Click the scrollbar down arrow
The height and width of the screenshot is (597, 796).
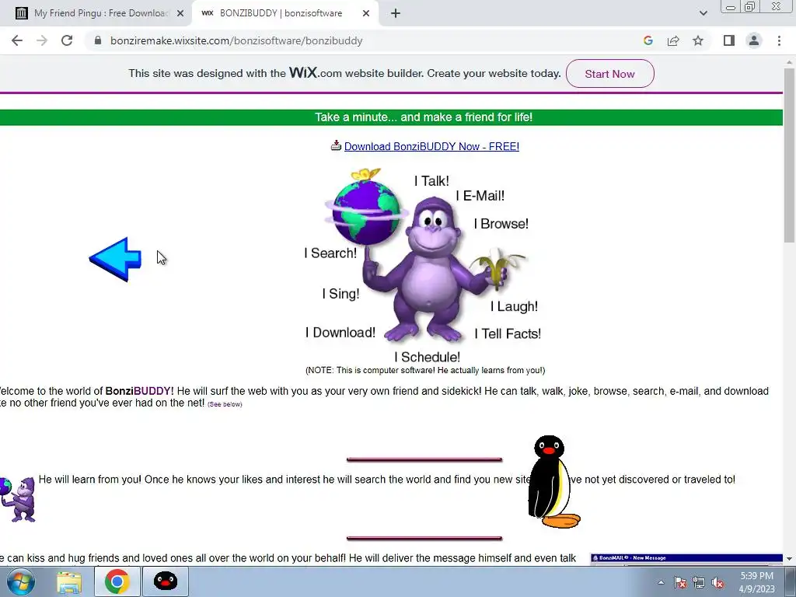pos(789,558)
